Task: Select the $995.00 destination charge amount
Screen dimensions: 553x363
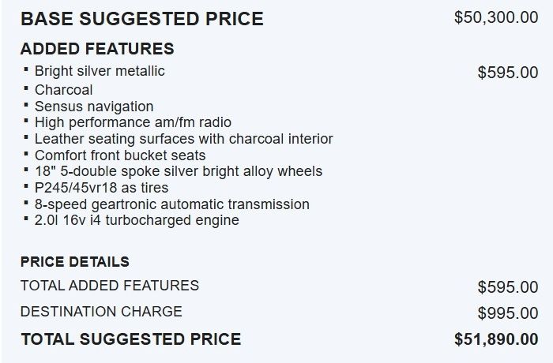Action: [x=508, y=313]
